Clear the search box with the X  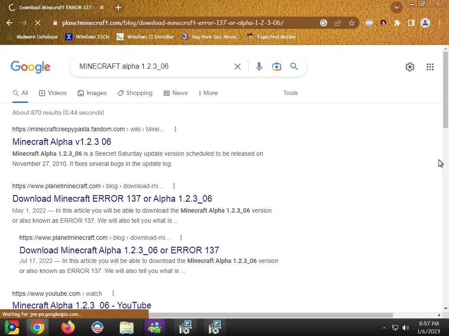coord(237,67)
